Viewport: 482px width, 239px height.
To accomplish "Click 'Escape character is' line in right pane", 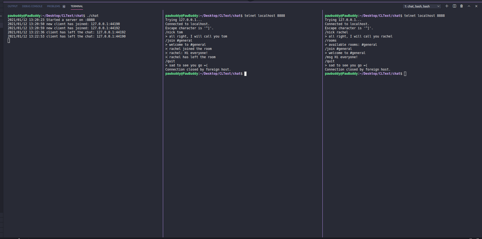I will [349, 28].
